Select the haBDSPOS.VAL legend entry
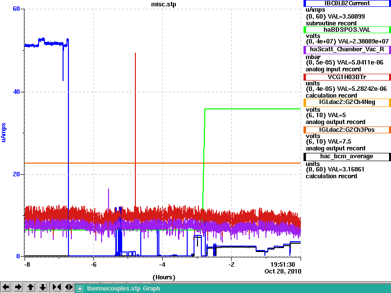 tap(347, 30)
